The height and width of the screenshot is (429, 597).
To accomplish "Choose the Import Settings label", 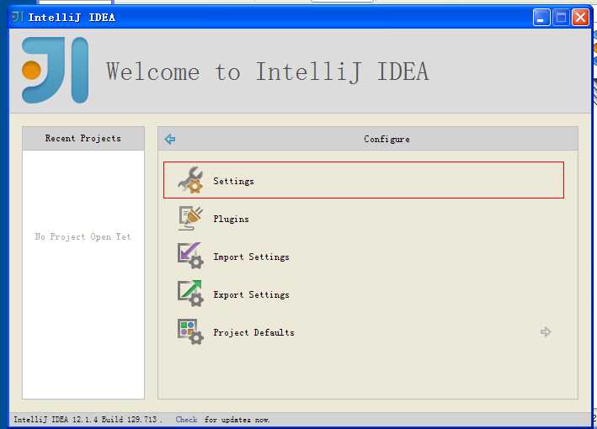I will tap(251, 257).
